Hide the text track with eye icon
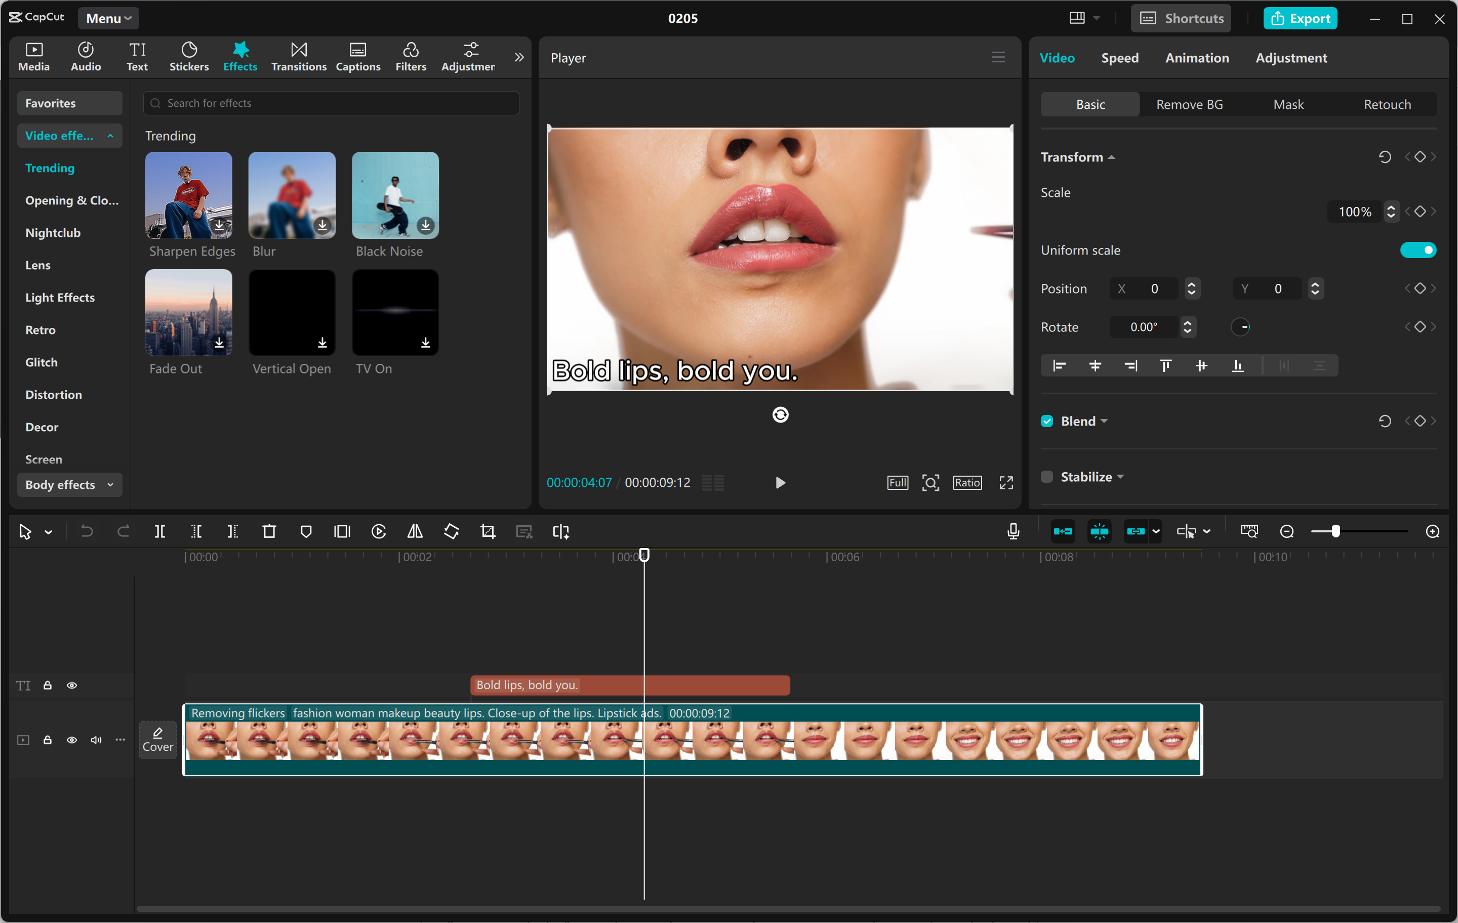The image size is (1458, 923). coord(71,685)
